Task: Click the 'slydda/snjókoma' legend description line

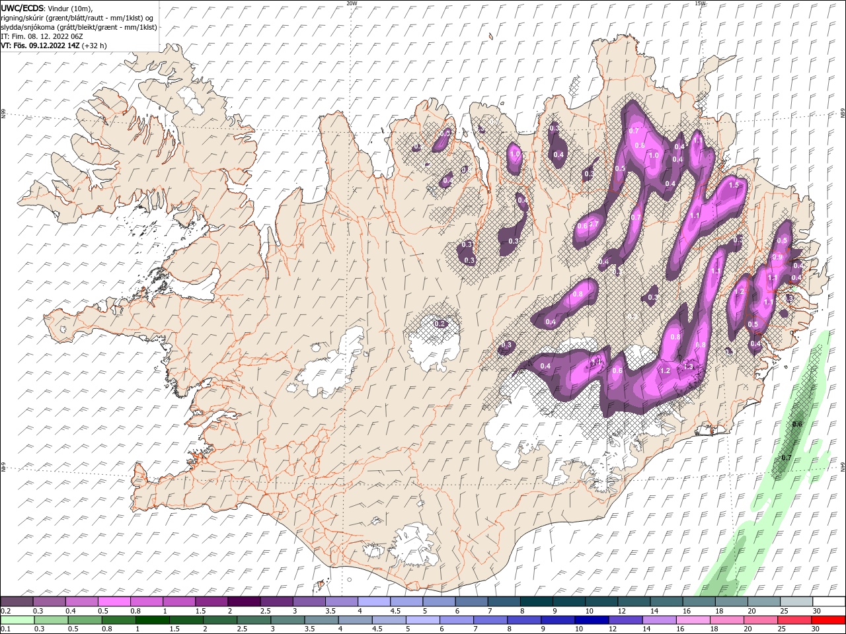Action: 79,27
